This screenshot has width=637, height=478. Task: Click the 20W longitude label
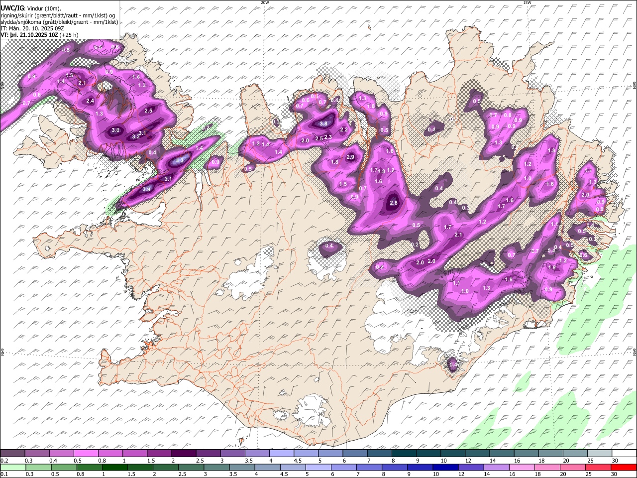point(265,2)
